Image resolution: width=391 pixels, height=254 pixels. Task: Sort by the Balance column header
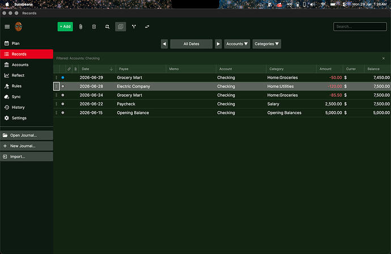click(x=377, y=69)
